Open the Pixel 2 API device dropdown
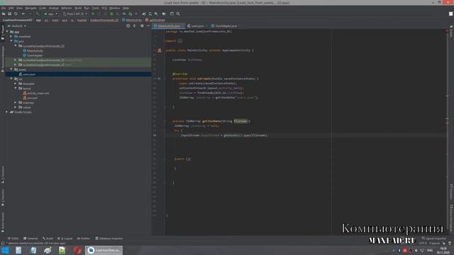 pos(75,13)
